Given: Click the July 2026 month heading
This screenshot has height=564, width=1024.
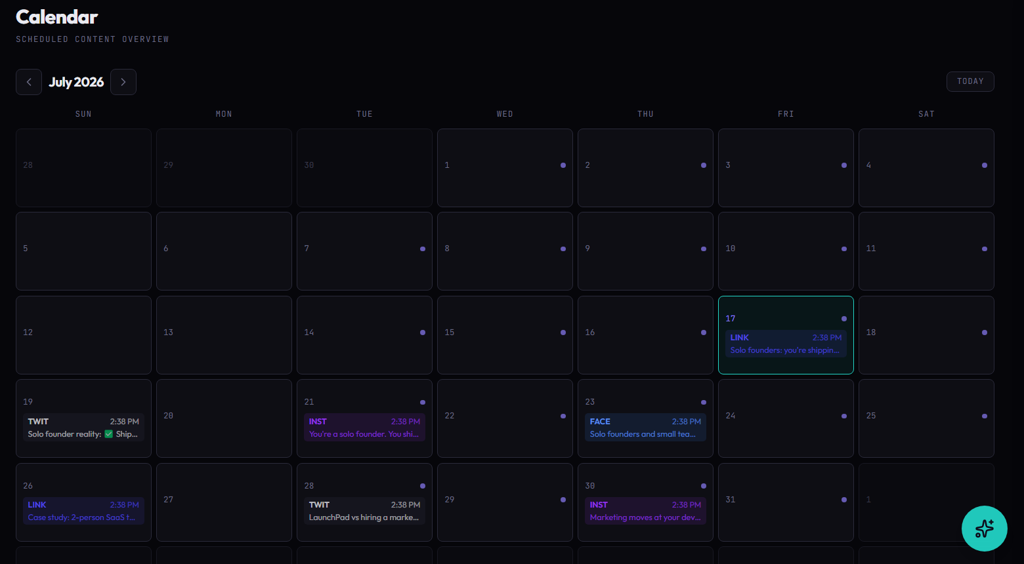Looking at the screenshot, I should pyautogui.click(x=76, y=82).
